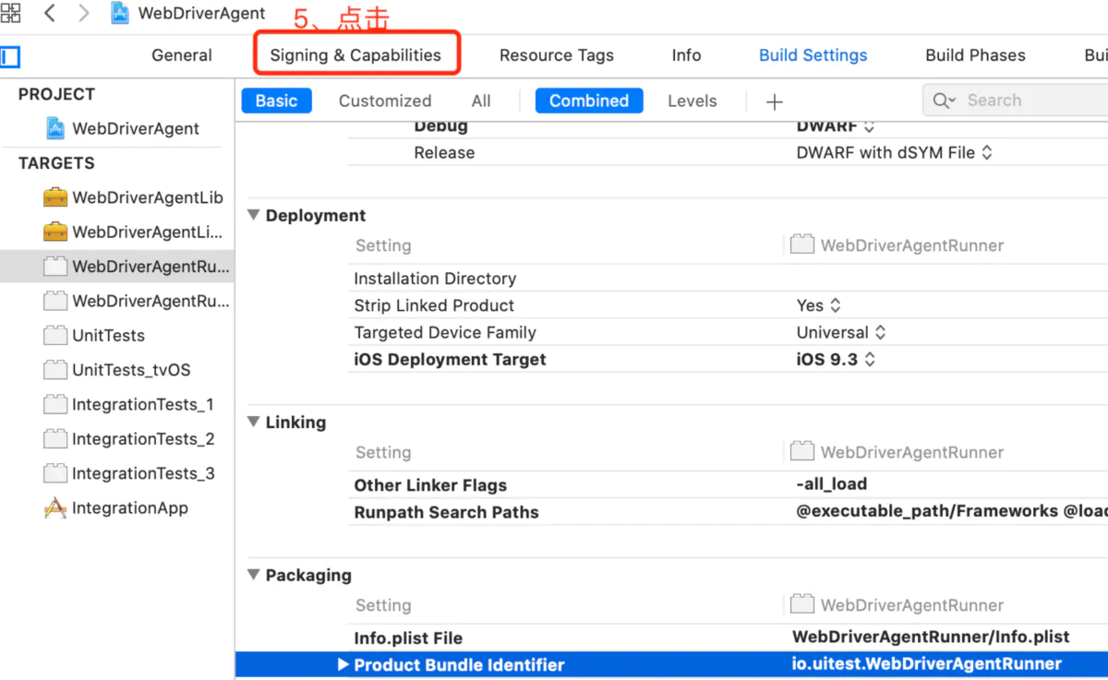
Task: Collapse the Deployment section
Action: pos(254,215)
